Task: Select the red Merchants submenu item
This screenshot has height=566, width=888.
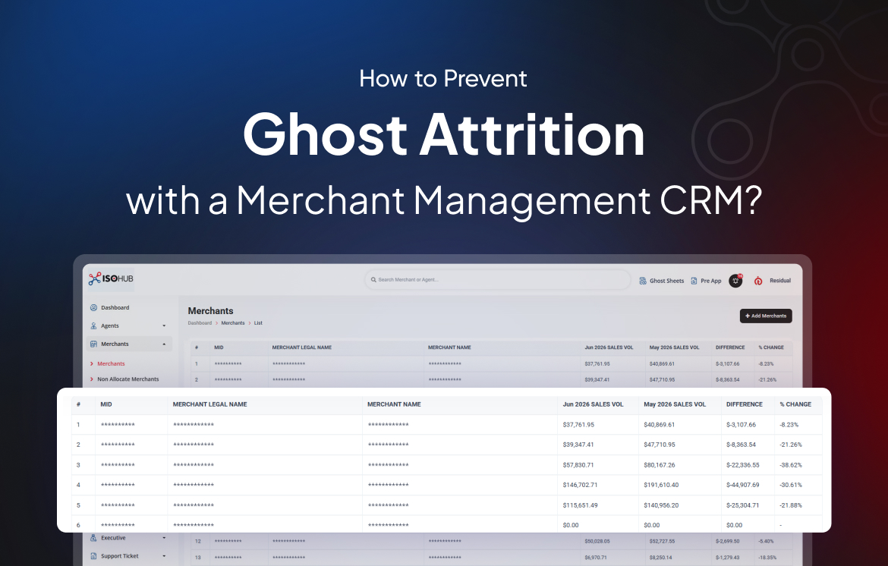Action: pos(111,363)
